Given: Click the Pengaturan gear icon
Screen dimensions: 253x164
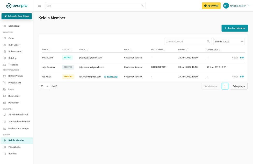Looking at the screenshot, I should [x=5, y=147].
